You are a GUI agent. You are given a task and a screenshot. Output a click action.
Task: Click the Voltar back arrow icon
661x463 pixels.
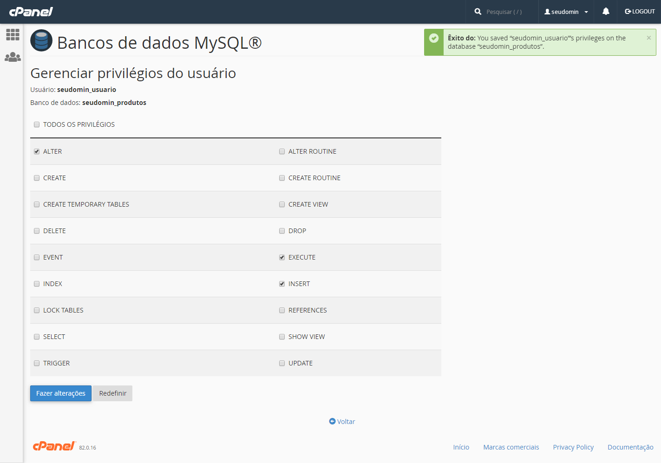pyautogui.click(x=332, y=421)
